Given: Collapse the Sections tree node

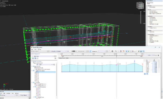Looking at the screenshot, I should [x=32, y=82].
